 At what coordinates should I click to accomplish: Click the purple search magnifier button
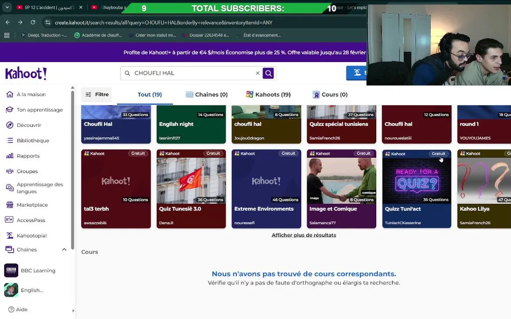268,73
